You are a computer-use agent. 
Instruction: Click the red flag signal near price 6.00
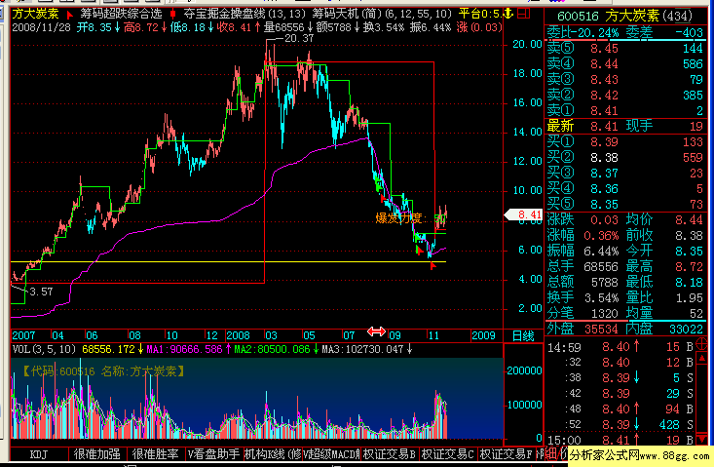[419, 251]
